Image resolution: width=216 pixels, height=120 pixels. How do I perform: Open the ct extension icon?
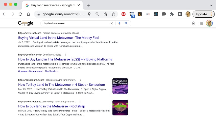[x=156, y=14]
